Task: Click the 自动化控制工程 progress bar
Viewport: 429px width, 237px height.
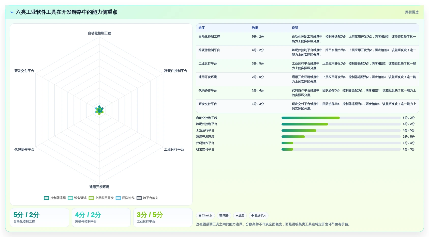Action: click(x=341, y=118)
